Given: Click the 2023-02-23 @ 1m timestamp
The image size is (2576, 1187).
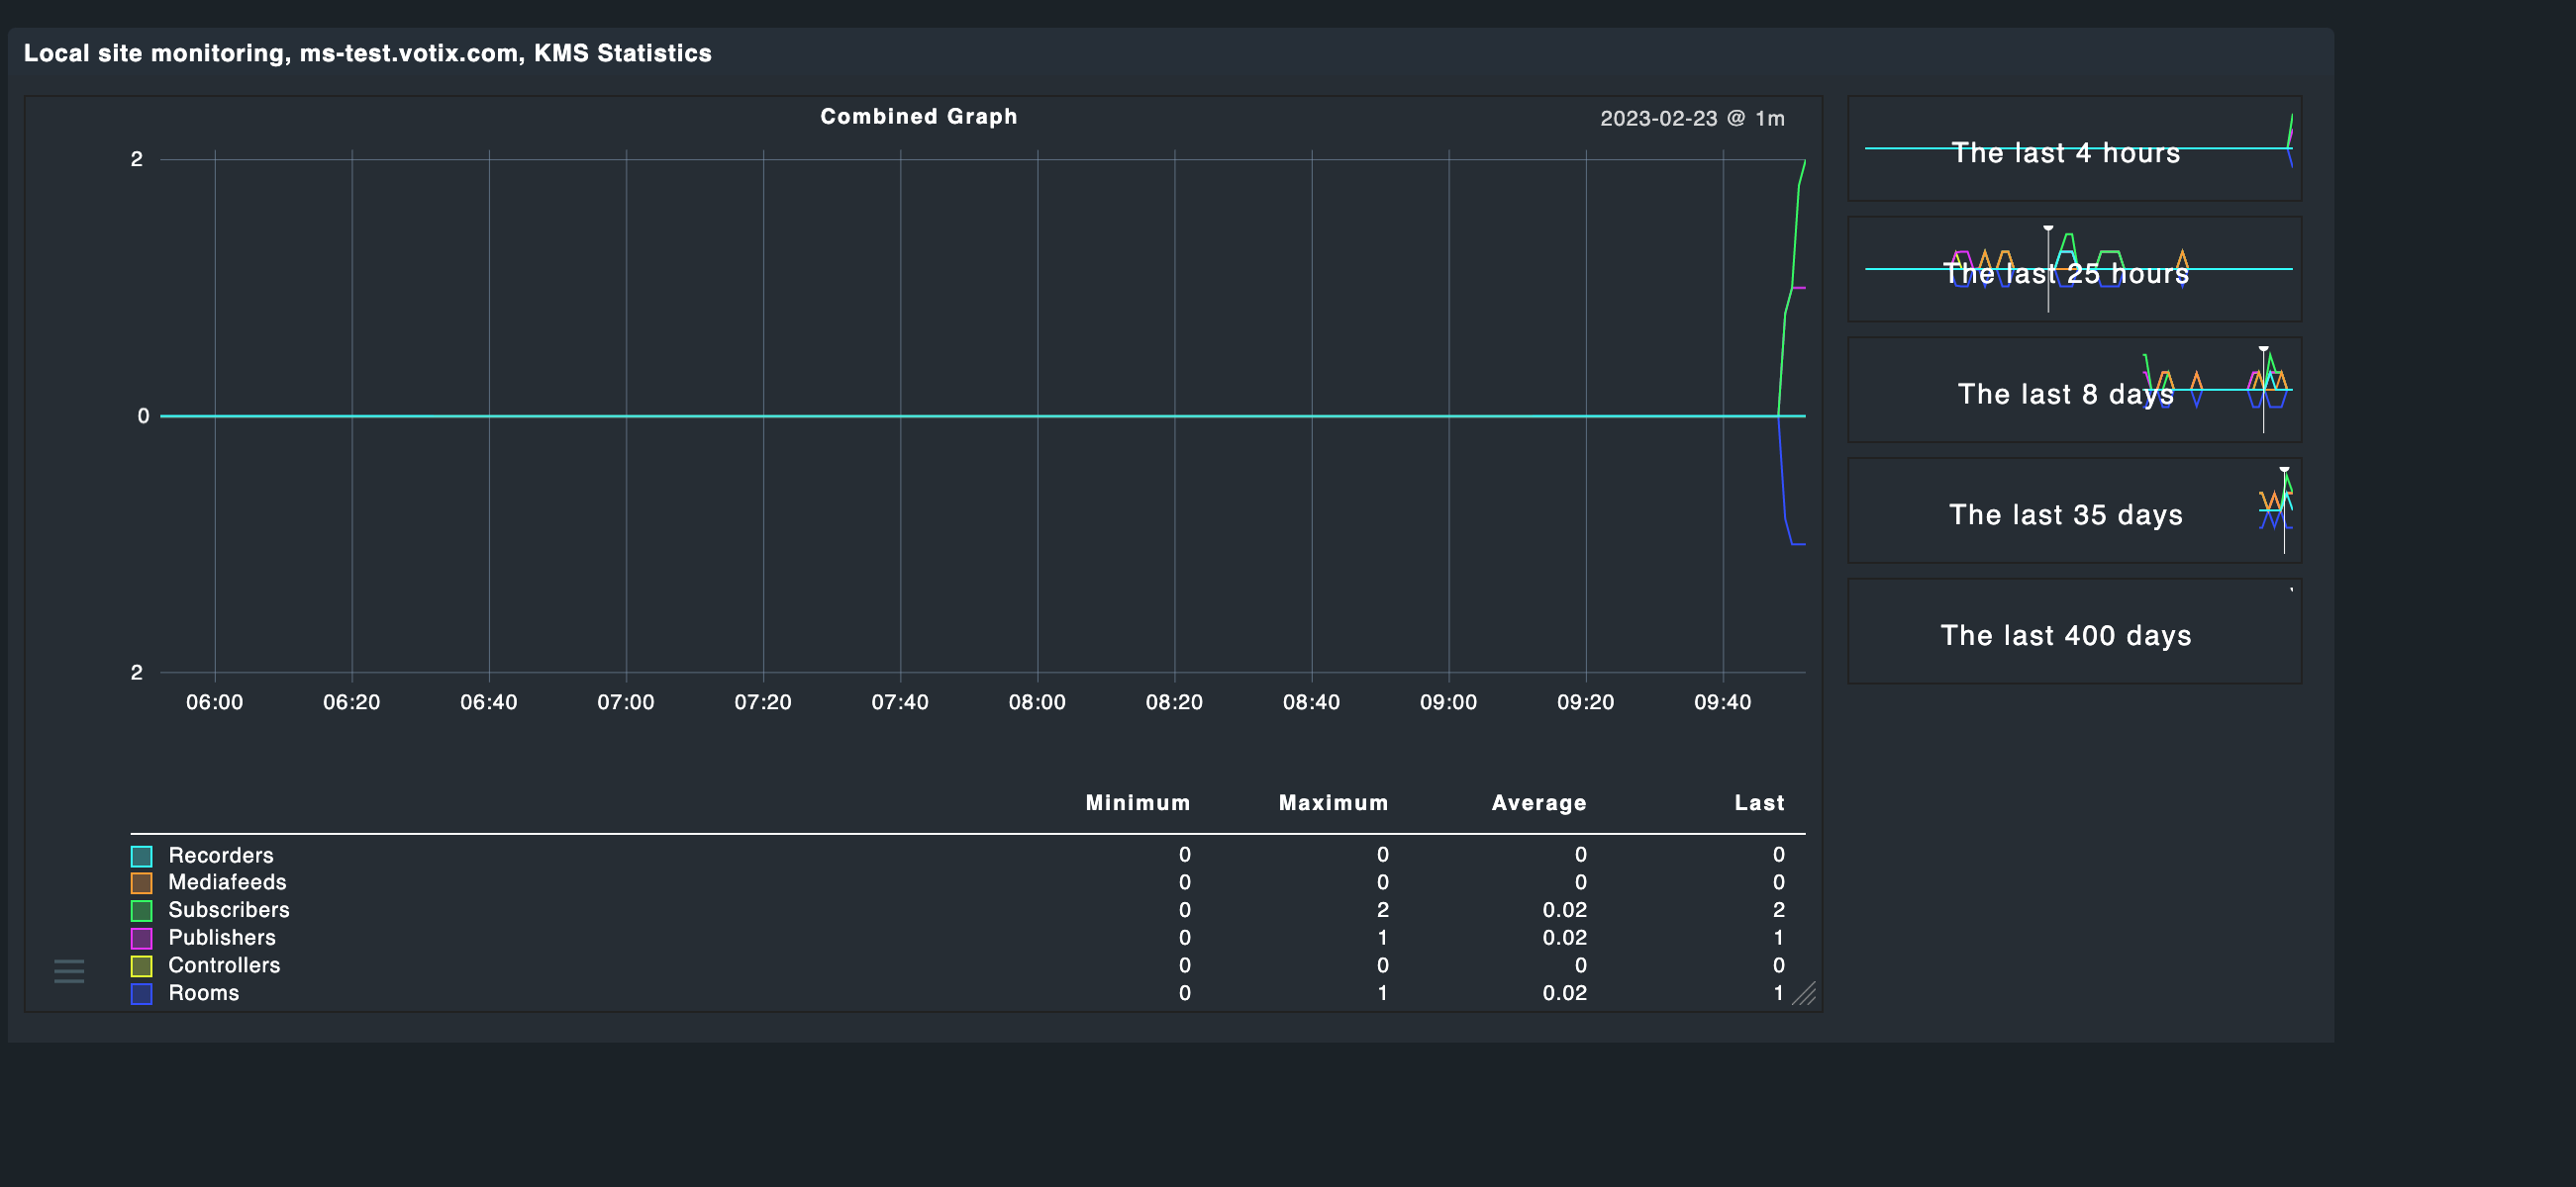Looking at the screenshot, I should [x=1692, y=119].
